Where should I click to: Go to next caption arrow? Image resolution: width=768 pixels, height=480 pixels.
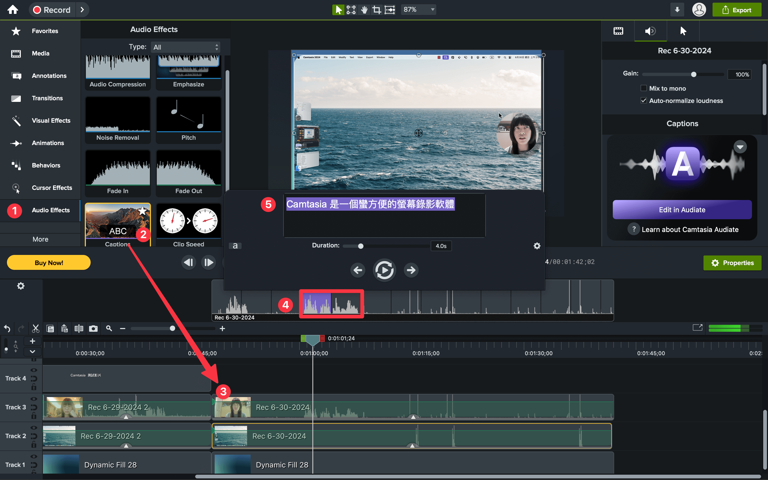(411, 270)
